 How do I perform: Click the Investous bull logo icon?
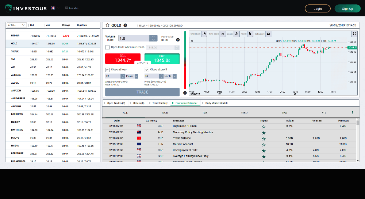tap(8, 8)
